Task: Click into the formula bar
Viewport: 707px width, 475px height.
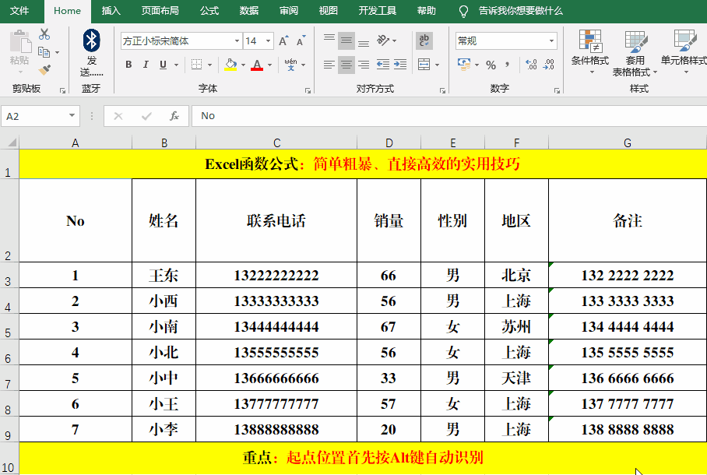Action: [449, 116]
